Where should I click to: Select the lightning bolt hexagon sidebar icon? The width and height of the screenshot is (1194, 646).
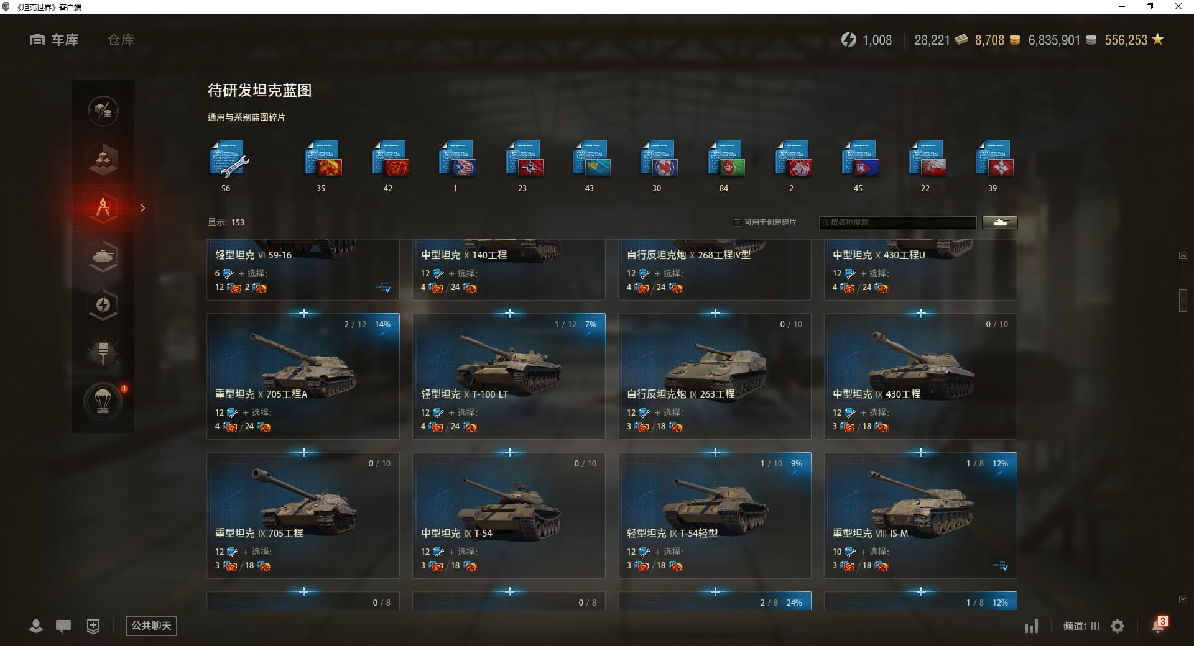coord(103,305)
